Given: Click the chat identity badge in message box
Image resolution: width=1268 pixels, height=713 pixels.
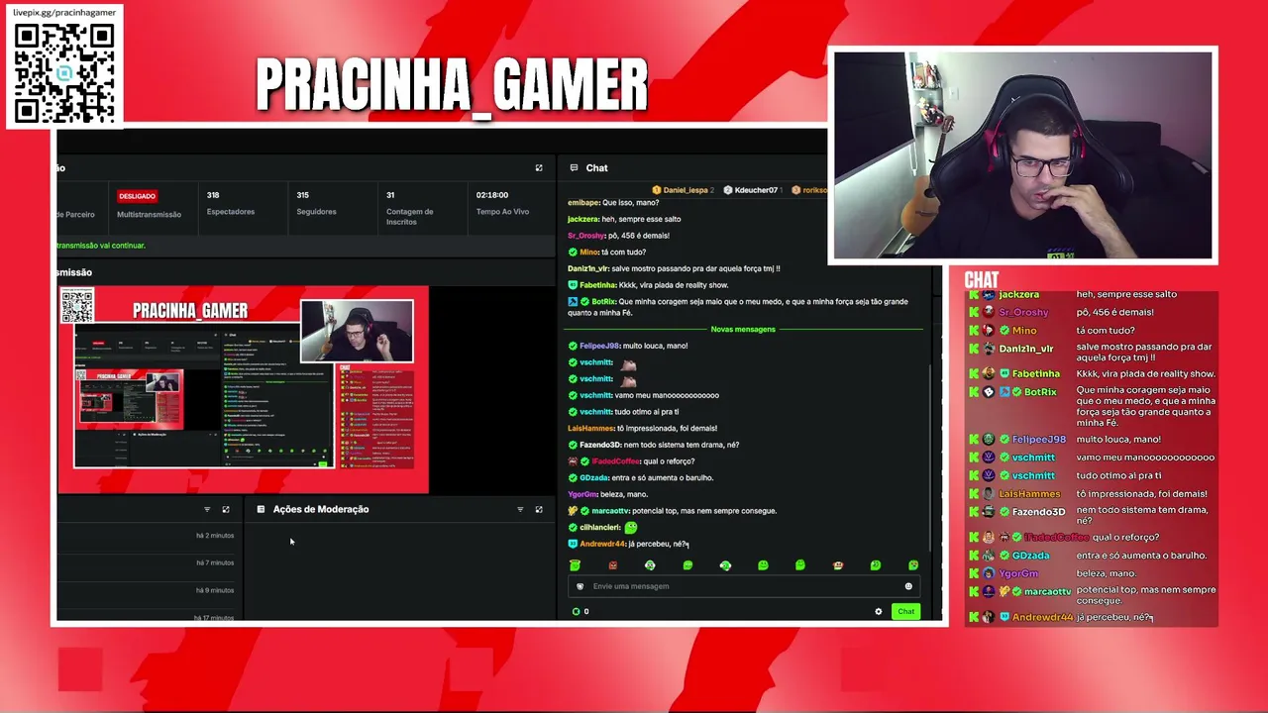Looking at the screenshot, I should 581,586.
